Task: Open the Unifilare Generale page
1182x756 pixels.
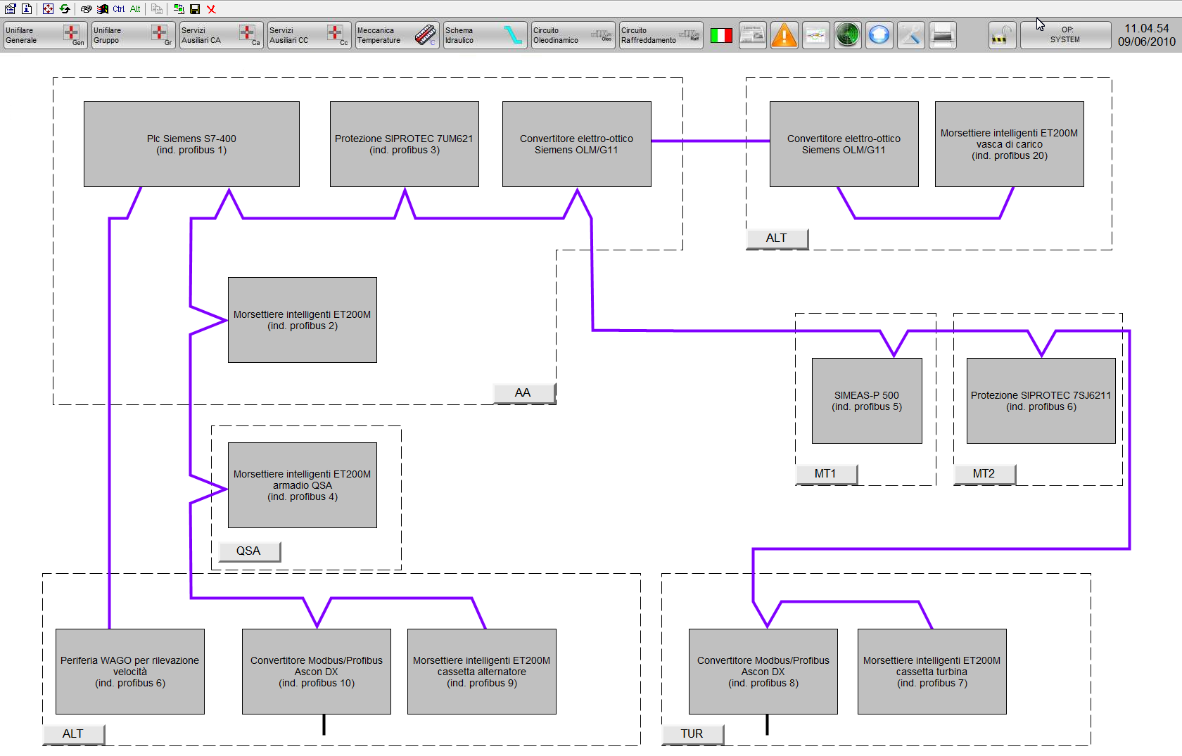Action: 45,35
